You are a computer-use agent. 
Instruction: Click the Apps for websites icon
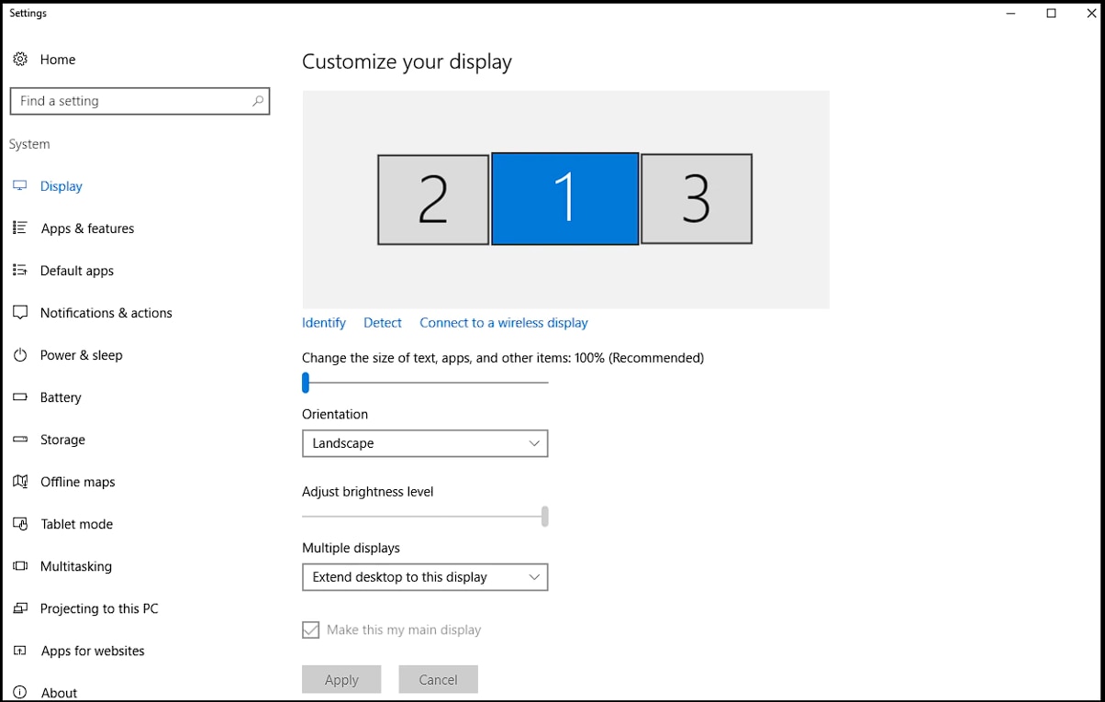[20, 651]
